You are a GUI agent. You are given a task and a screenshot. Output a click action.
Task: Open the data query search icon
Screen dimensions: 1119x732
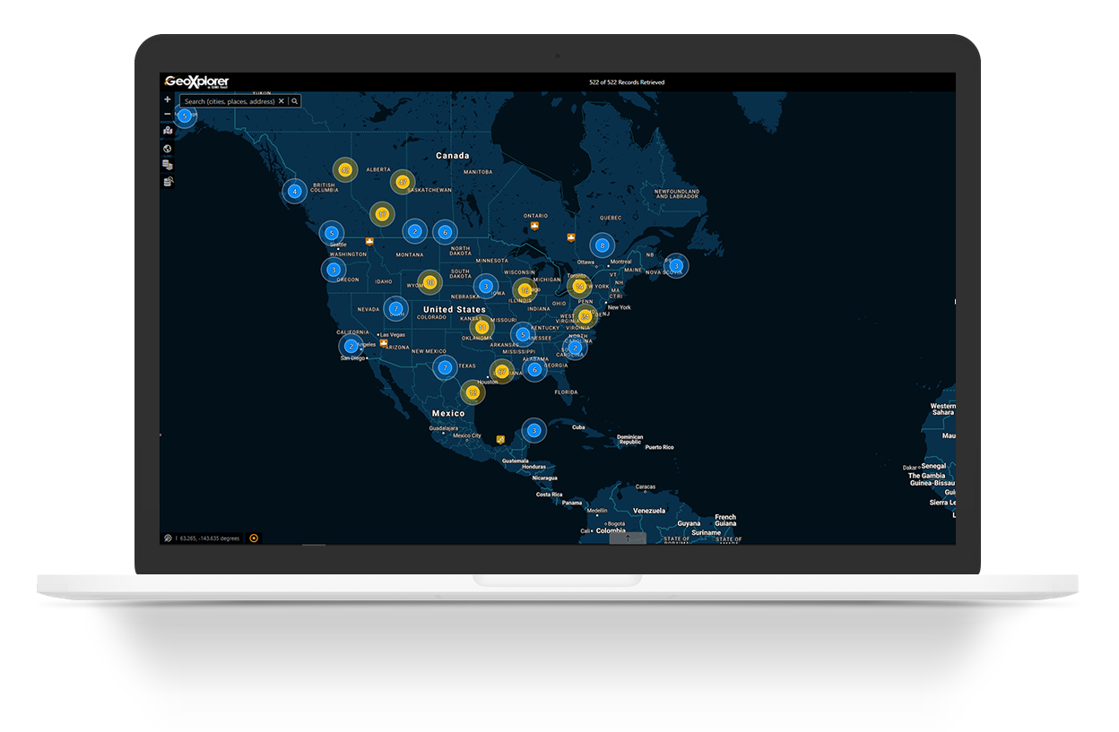168,182
